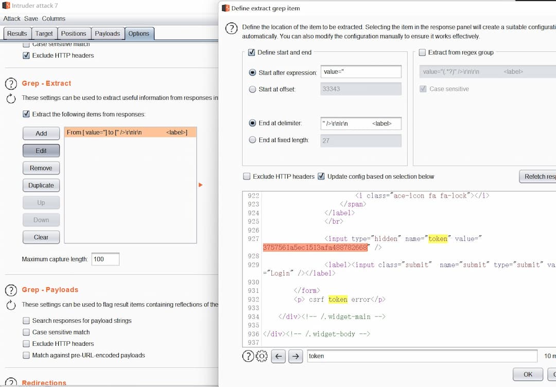Enable Extract from regex group checkbox
556x387 pixels.
tap(422, 52)
